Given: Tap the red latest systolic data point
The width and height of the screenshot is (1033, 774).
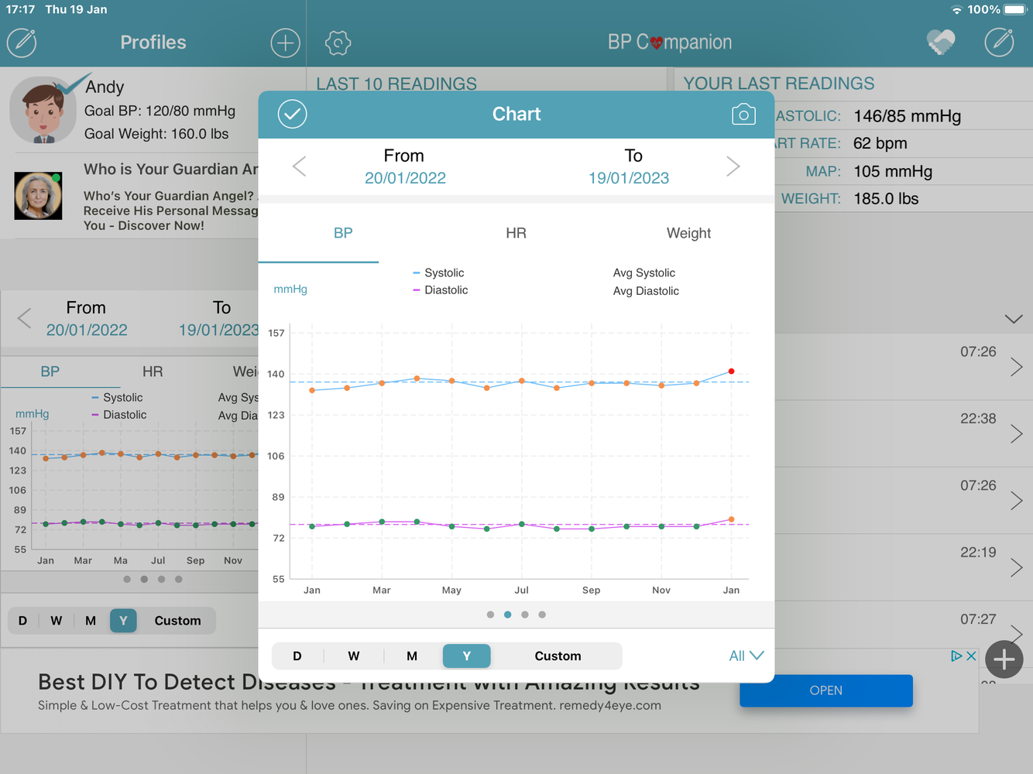Looking at the screenshot, I should (x=731, y=372).
